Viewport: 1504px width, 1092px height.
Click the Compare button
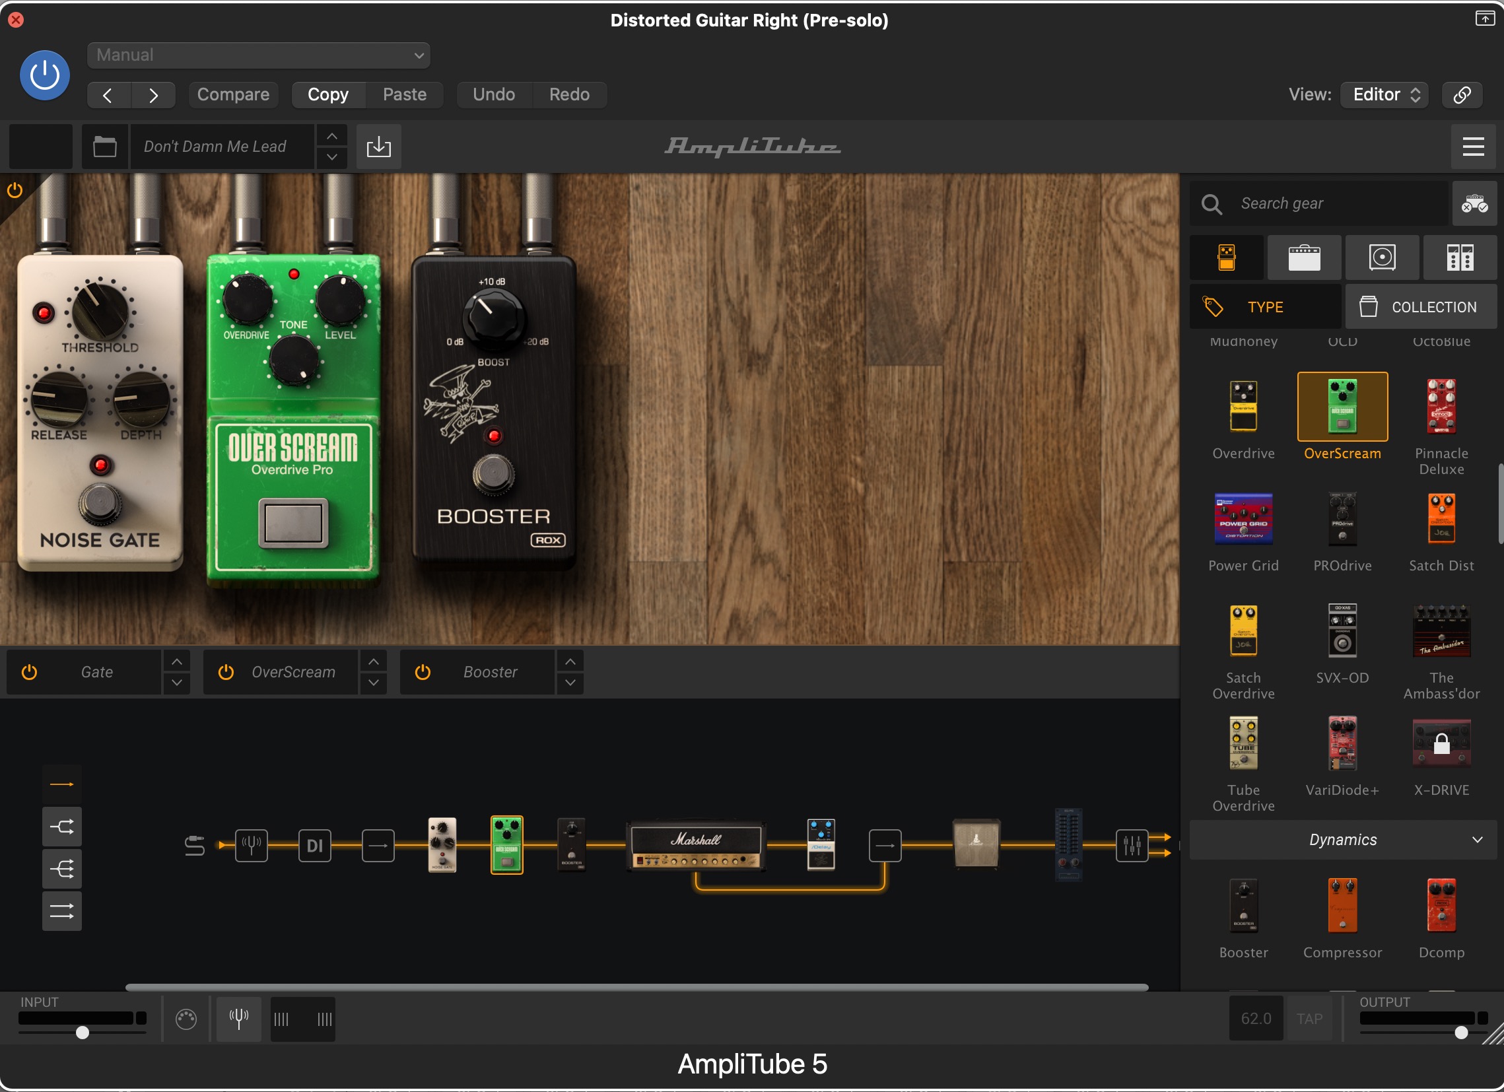[233, 94]
